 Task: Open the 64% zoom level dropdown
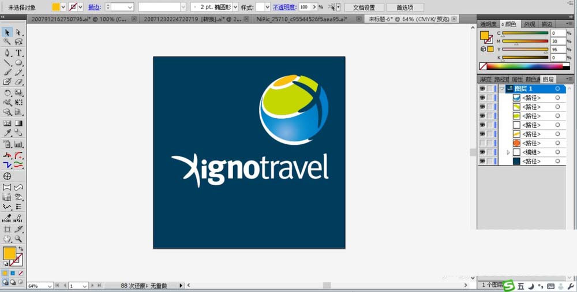[x=50, y=286]
